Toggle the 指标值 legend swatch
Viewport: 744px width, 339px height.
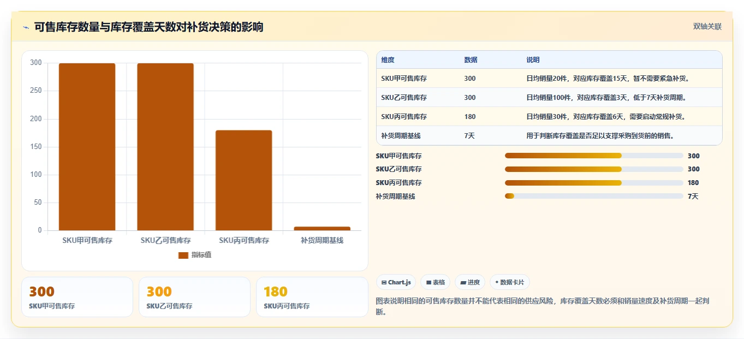(183, 255)
